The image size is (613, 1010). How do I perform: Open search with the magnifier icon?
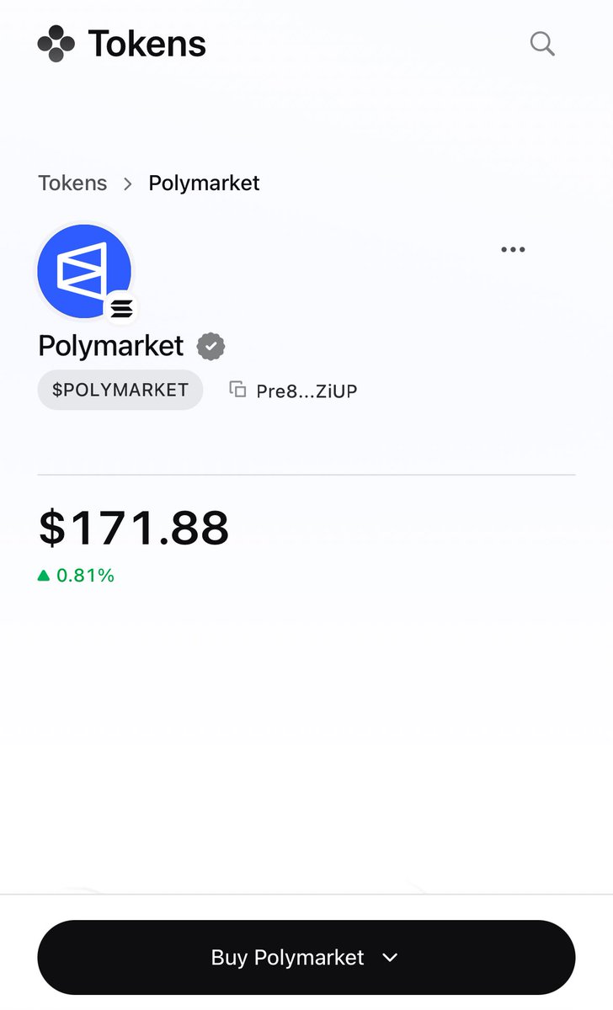[542, 44]
